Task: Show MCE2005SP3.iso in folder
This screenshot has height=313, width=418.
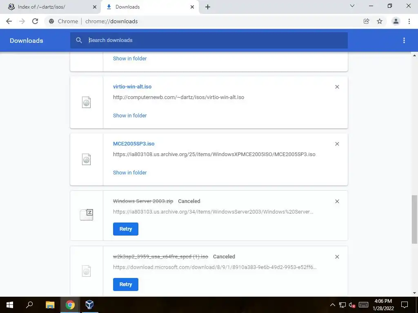Action: coord(130,172)
